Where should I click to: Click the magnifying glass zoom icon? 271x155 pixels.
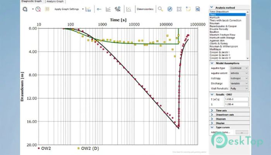pos(160,9)
